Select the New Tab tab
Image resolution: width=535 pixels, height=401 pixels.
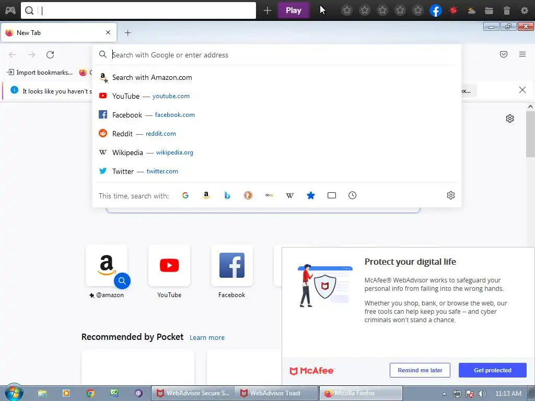click(59, 33)
